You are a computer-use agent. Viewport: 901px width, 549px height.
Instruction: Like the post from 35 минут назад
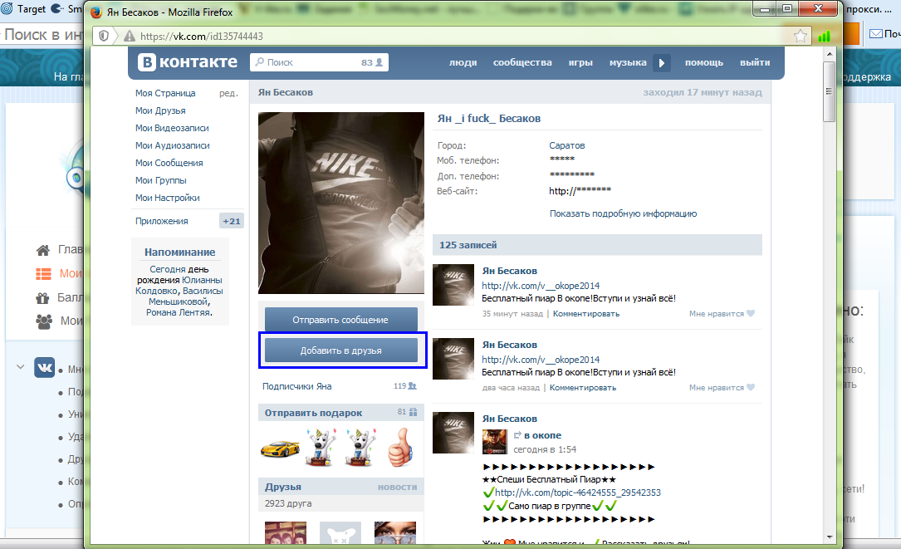click(722, 314)
